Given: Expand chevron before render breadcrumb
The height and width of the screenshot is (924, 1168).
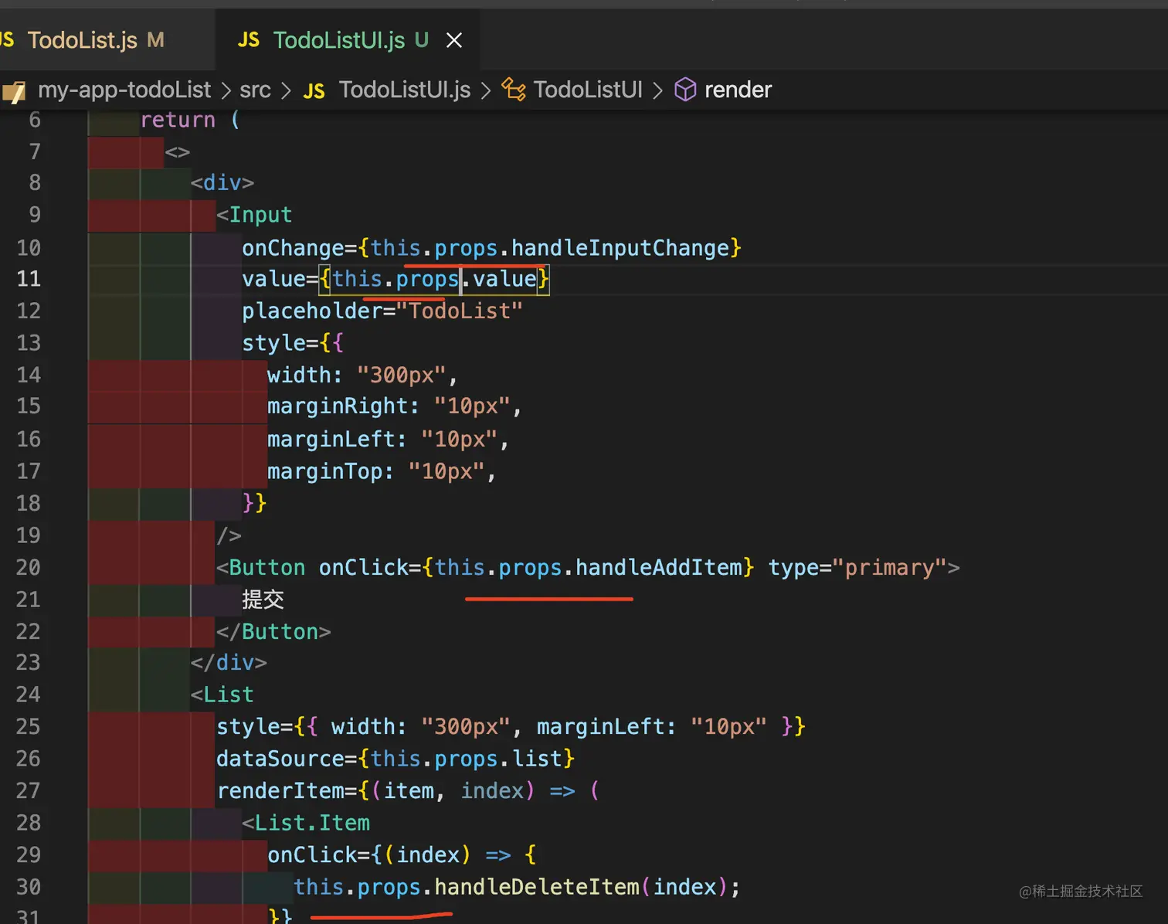Looking at the screenshot, I should tap(657, 91).
